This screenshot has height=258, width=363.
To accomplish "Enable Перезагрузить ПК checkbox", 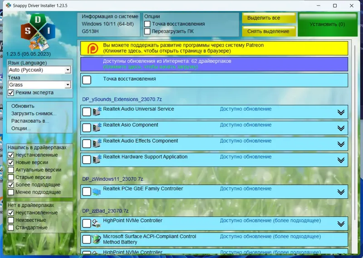I will (147, 31).
